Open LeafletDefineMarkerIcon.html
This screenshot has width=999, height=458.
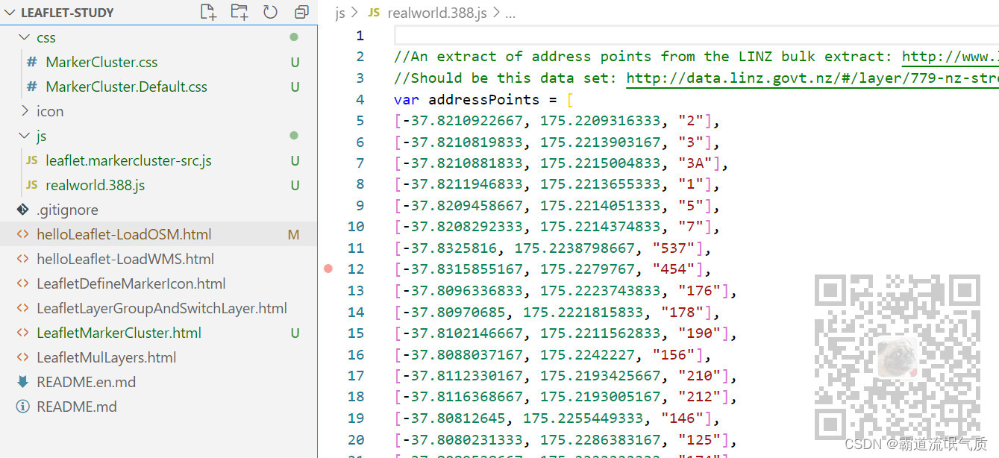coord(131,283)
